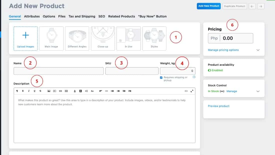Click the Add New Product button
This screenshot has height=155, width=275.
click(x=209, y=6)
